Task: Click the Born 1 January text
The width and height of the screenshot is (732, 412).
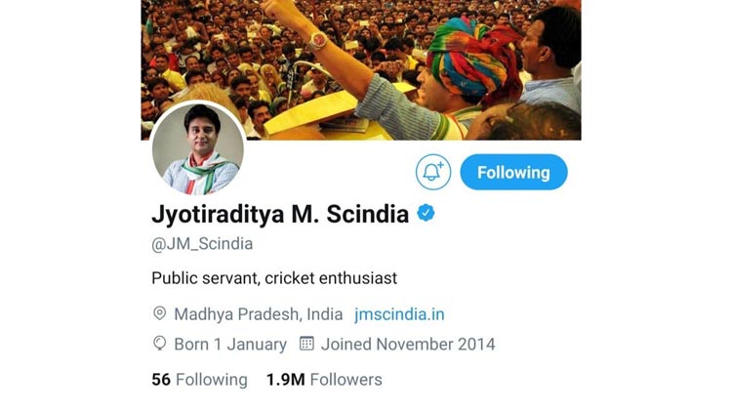Action: point(230,345)
